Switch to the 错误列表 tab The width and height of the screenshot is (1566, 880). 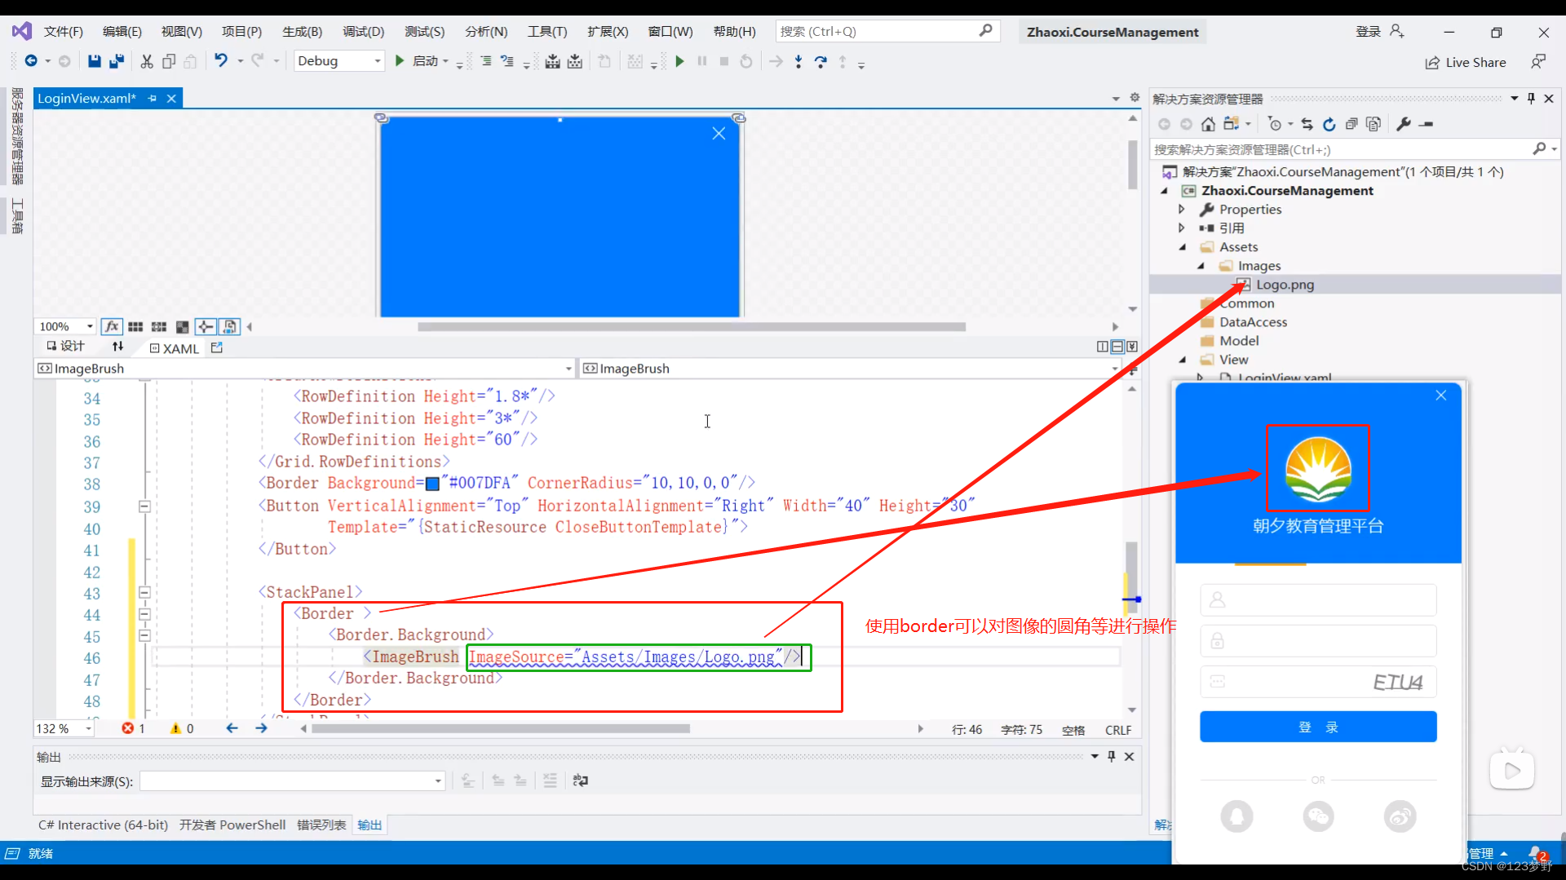321,825
